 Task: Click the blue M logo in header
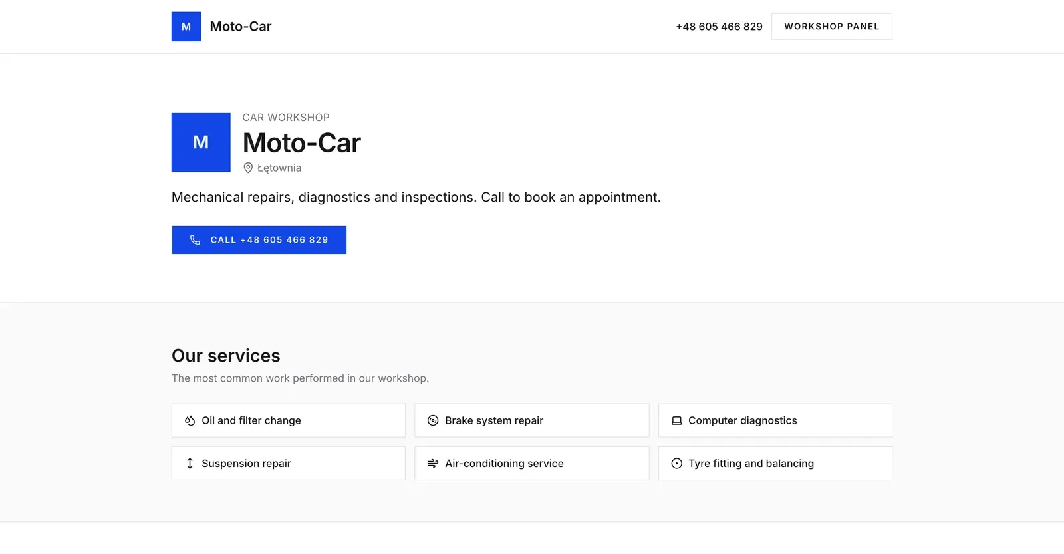point(186,27)
